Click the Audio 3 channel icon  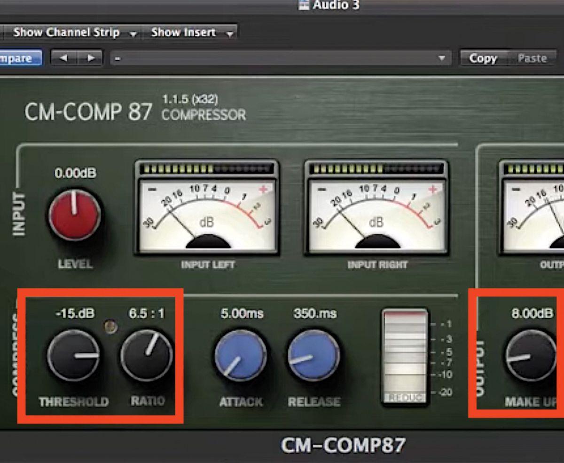tap(303, 6)
